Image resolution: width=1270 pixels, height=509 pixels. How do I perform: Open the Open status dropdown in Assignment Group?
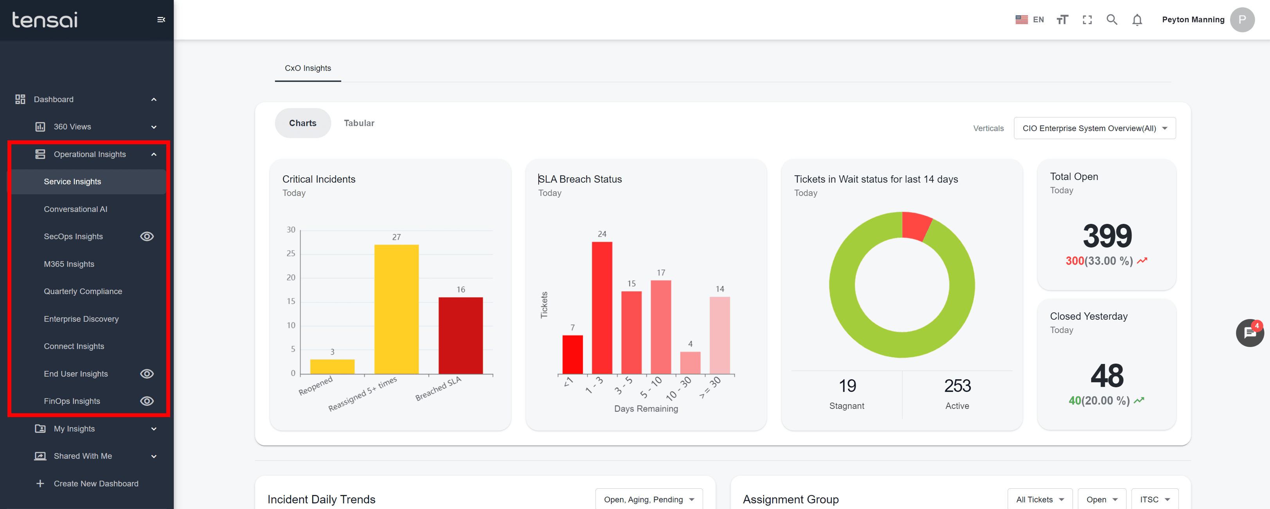1102,499
